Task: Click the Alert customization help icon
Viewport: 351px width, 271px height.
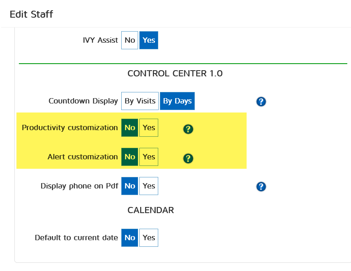Action: pyautogui.click(x=188, y=158)
